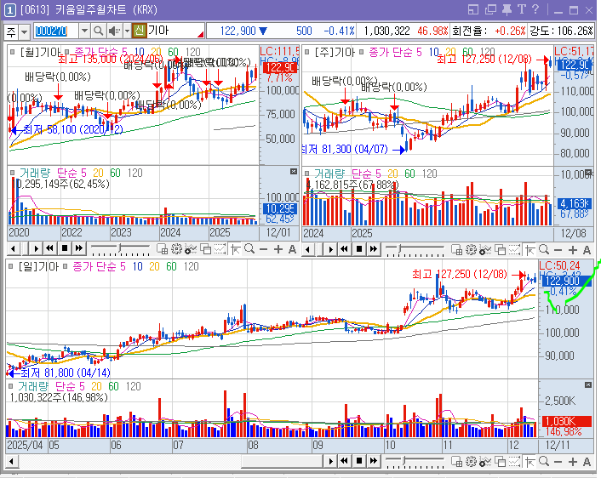
Task: Stop monthly chart playback
Action: pyautogui.click(x=65, y=249)
